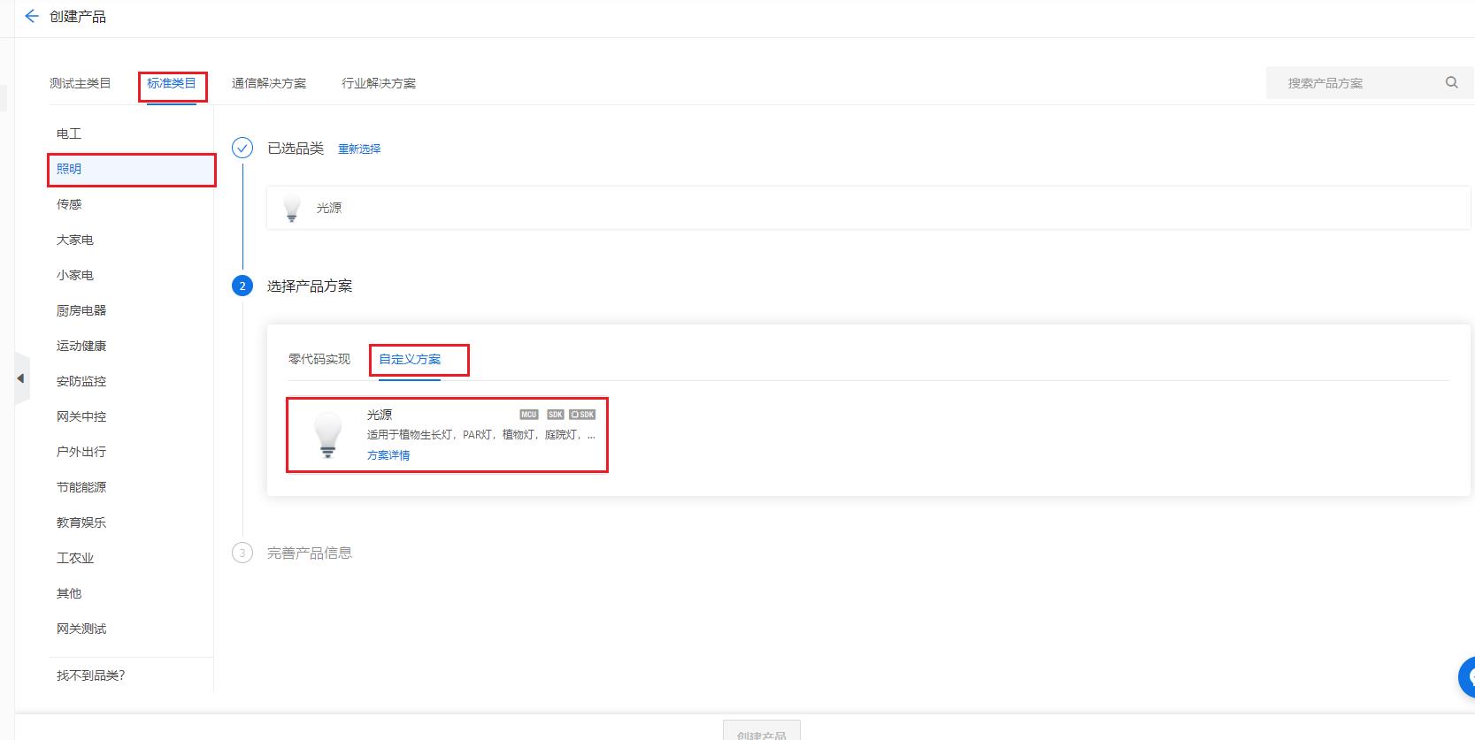Viewport: 1475px width, 740px height.
Task: Click the 创建产品 button at bottom
Action: (x=762, y=730)
